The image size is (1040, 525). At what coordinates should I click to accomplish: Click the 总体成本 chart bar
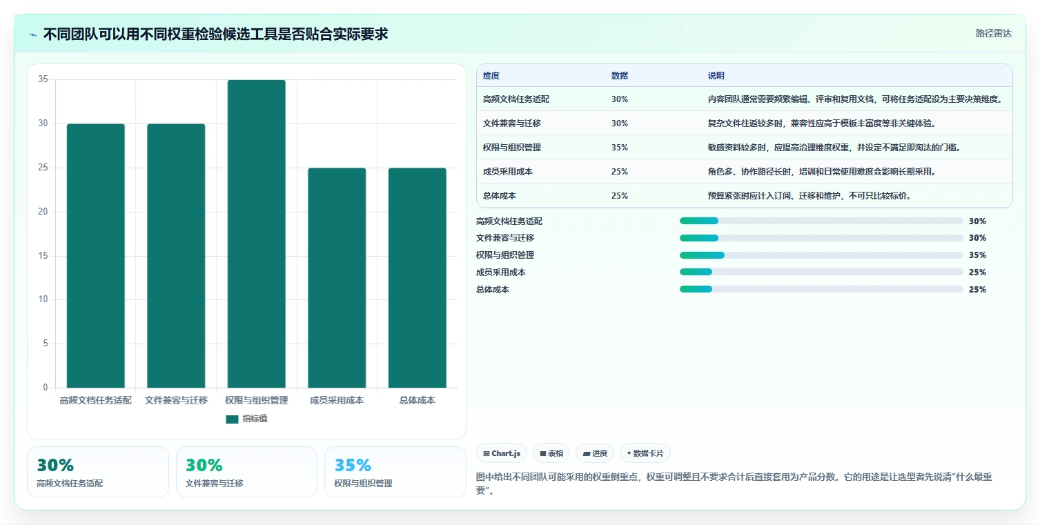point(418,278)
